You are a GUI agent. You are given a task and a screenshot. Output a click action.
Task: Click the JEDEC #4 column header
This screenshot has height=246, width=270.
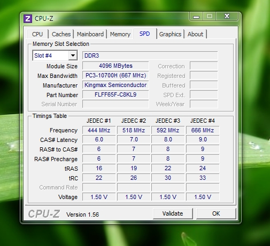(x=203, y=121)
